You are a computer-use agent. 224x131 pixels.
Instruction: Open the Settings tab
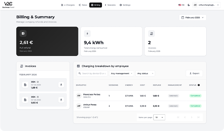click(125, 5)
